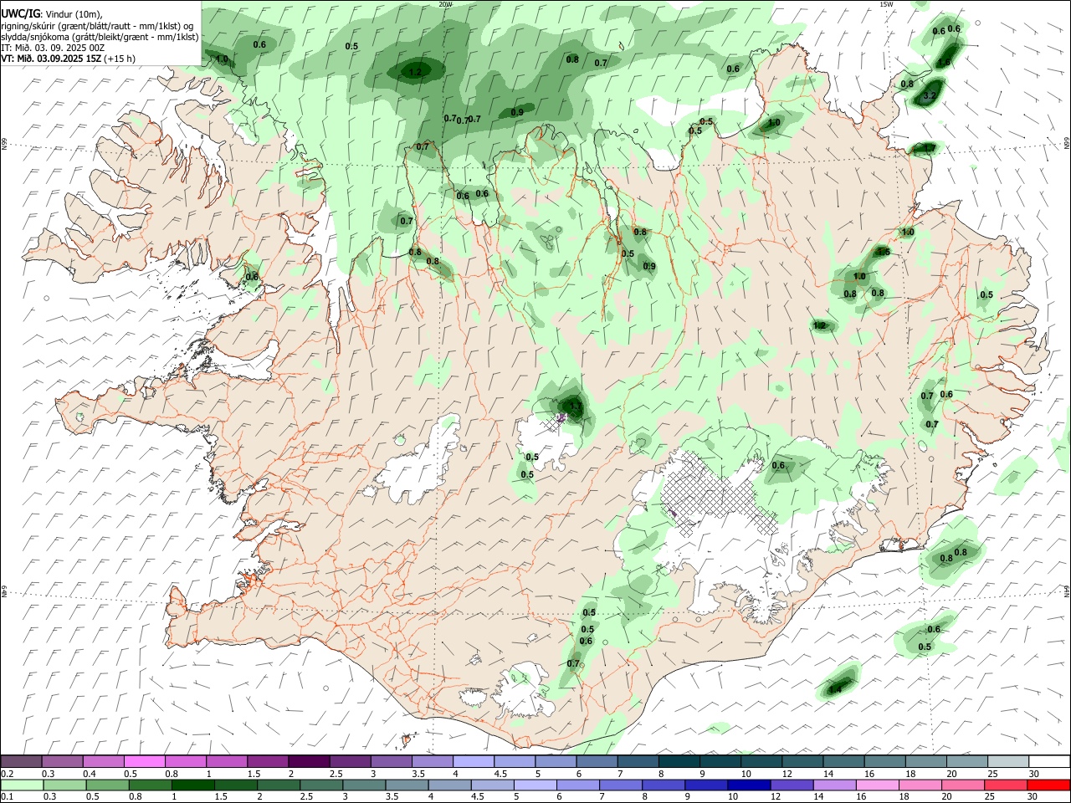Viewport: 1071px width, 803px height.
Task: Select the light green swatch between 0.3 and 0.5 on lower scale
Action: coord(64,785)
